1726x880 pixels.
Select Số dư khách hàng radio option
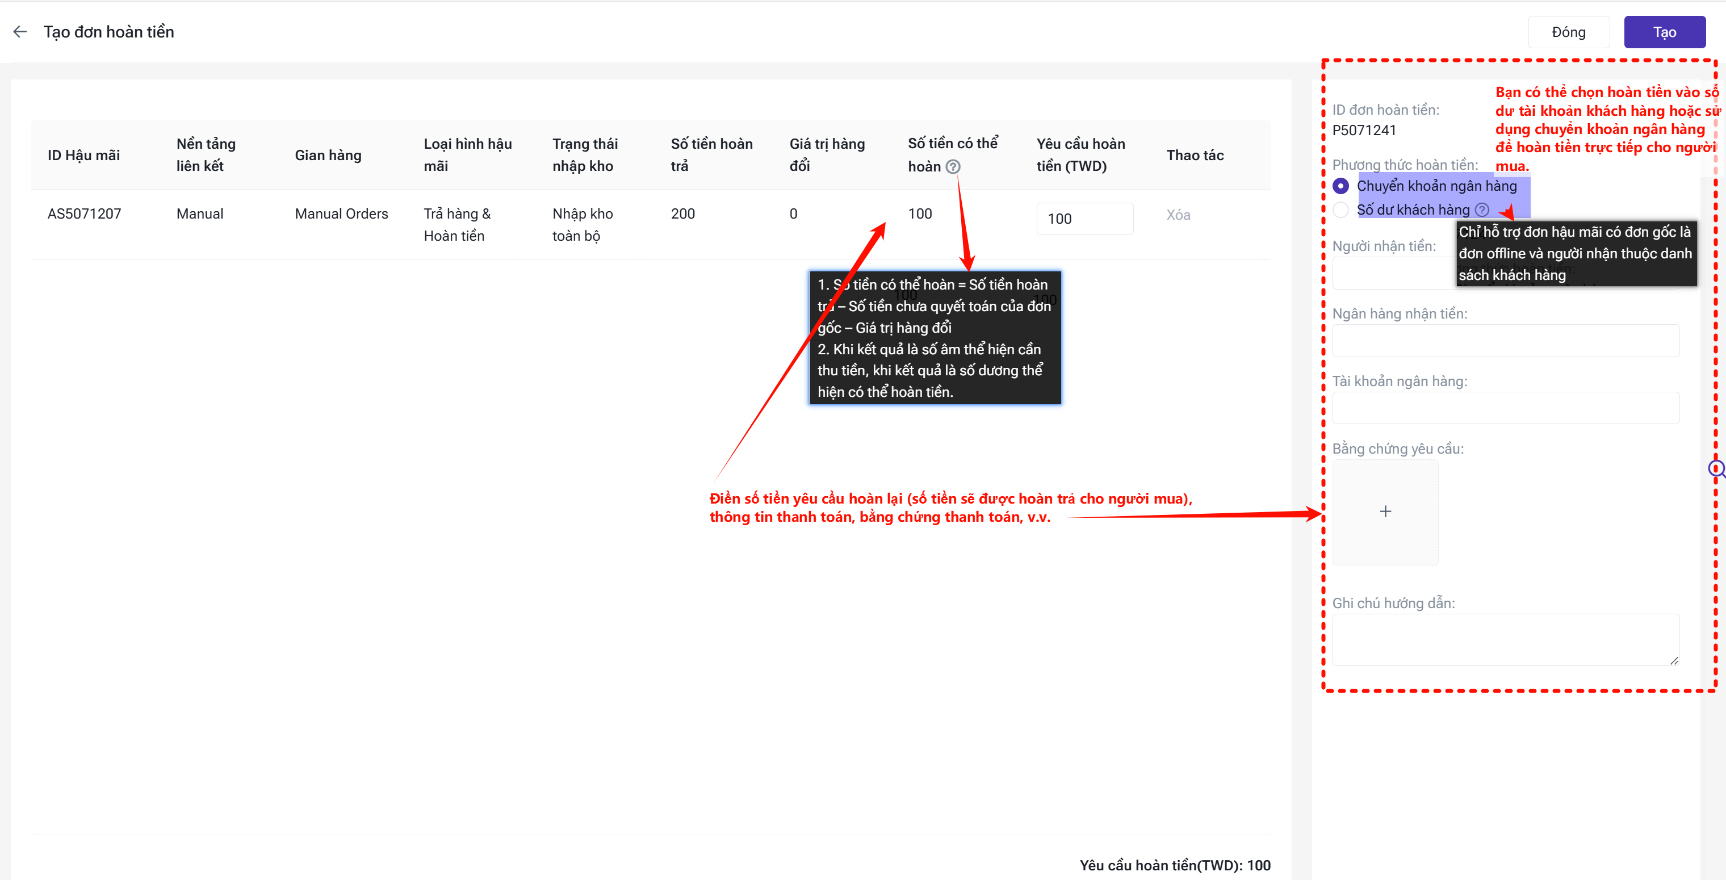tap(1340, 209)
